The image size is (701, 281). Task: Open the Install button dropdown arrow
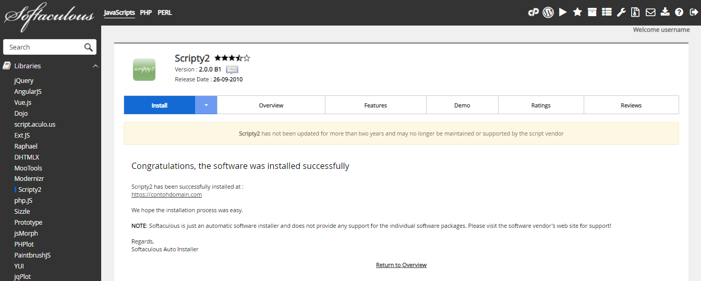click(206, 105)
